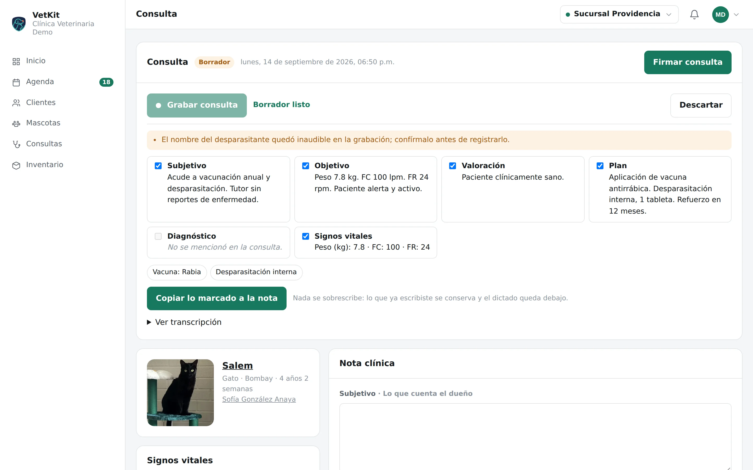Screen dimensions: 753x470
Task: Click the Vacuna: Rabia chip
Action: pyautogui.click(x=177, y=272)
